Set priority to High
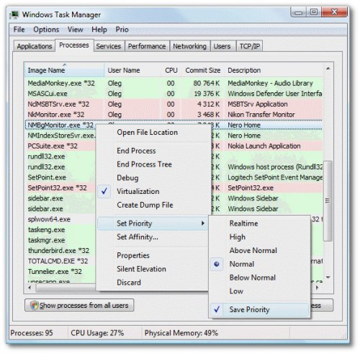This screenshot has height=354, width=360. point(238,237)
